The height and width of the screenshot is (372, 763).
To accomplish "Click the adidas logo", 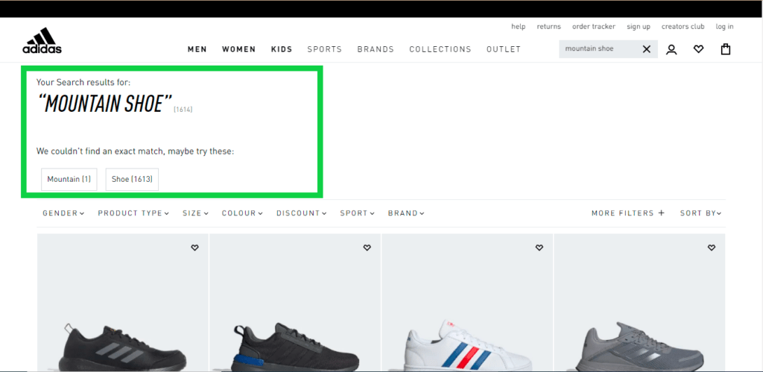I will click(42, 40).
